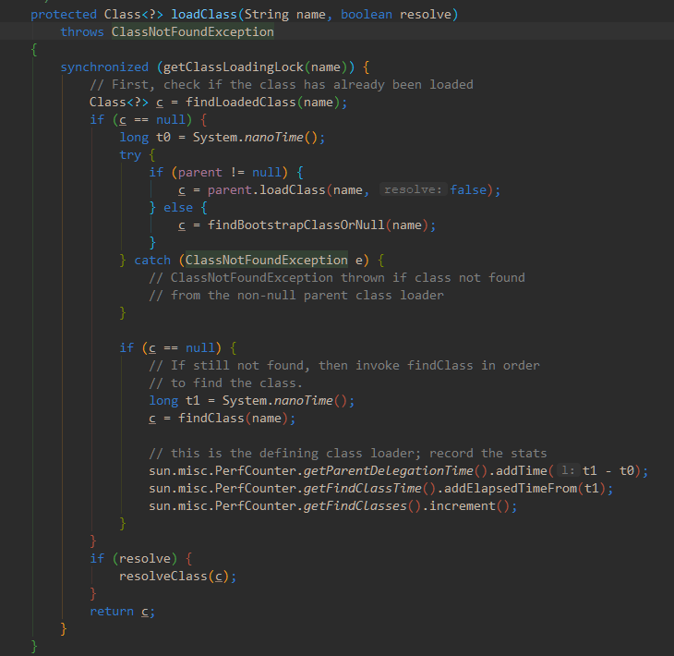The height and width of the screenshot is (656, 674).
Task: Click the comment 'to find the class.'
Action: point(225,383)
